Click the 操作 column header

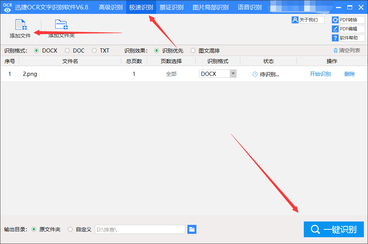coord(332,61)
